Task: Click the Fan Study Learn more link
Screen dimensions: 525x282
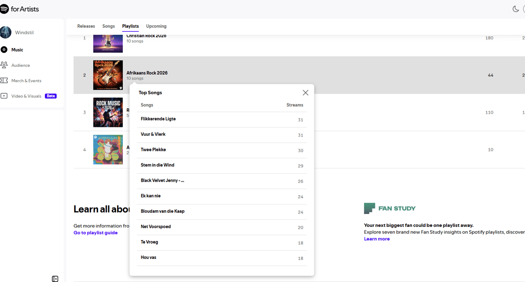Action: pos(377,239)
